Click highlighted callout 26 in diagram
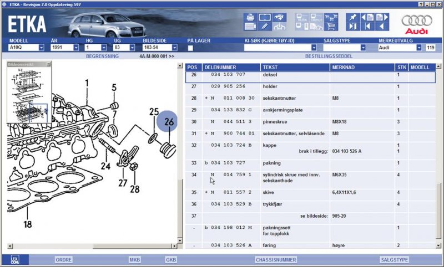Viewport: 444px width, 267px height. (x=167, y=121)
